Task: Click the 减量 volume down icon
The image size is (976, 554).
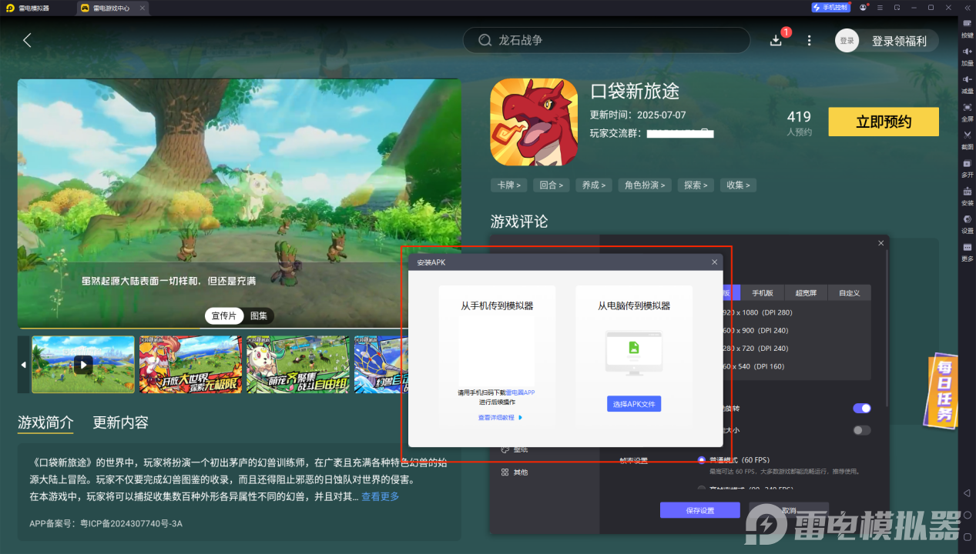Action: pos(968,79)
